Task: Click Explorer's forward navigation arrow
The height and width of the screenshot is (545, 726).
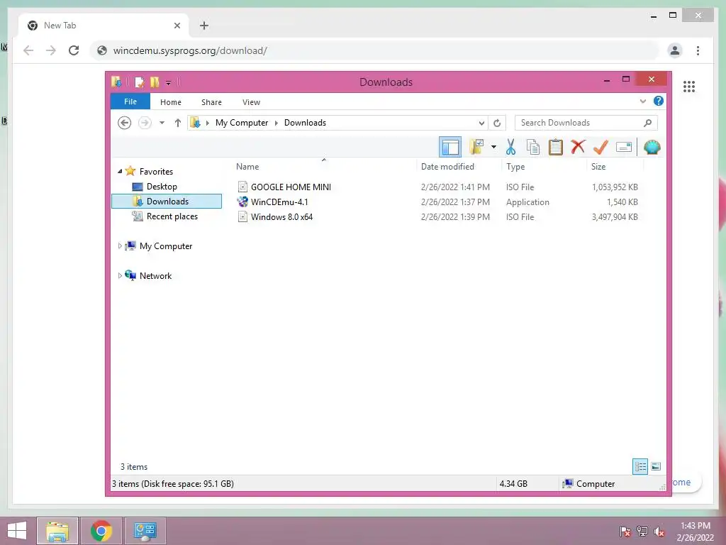Action: point(145,123)
